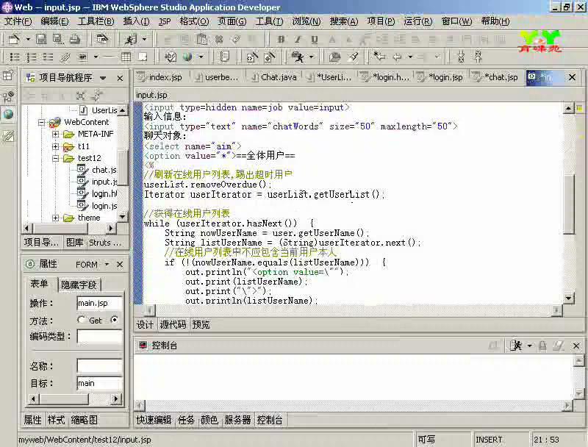Viewport: 588px width, 447px height.
Task: Switch to the index.jsp editor tab
Action: 160,77
